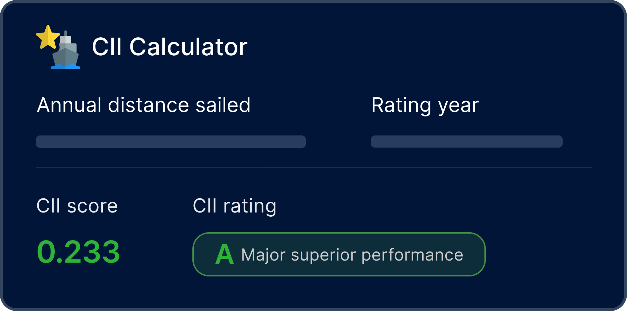Click the green letter A grade
Image resolution: width=627 pixels, height=311 pixels.
(224, 255)
